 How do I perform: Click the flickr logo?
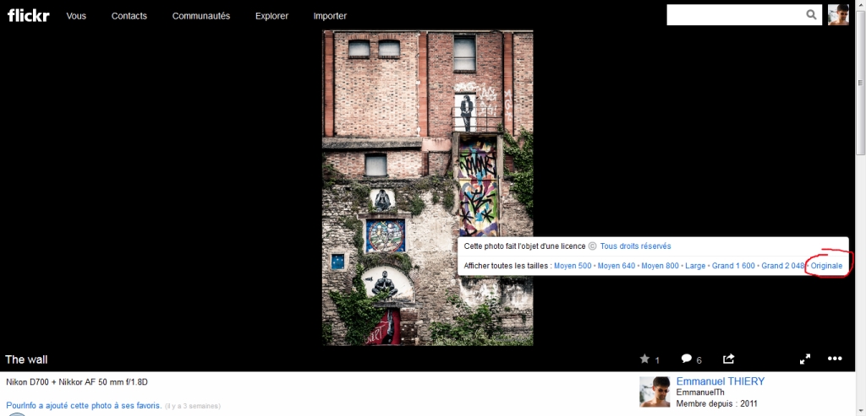click(28, 15)
